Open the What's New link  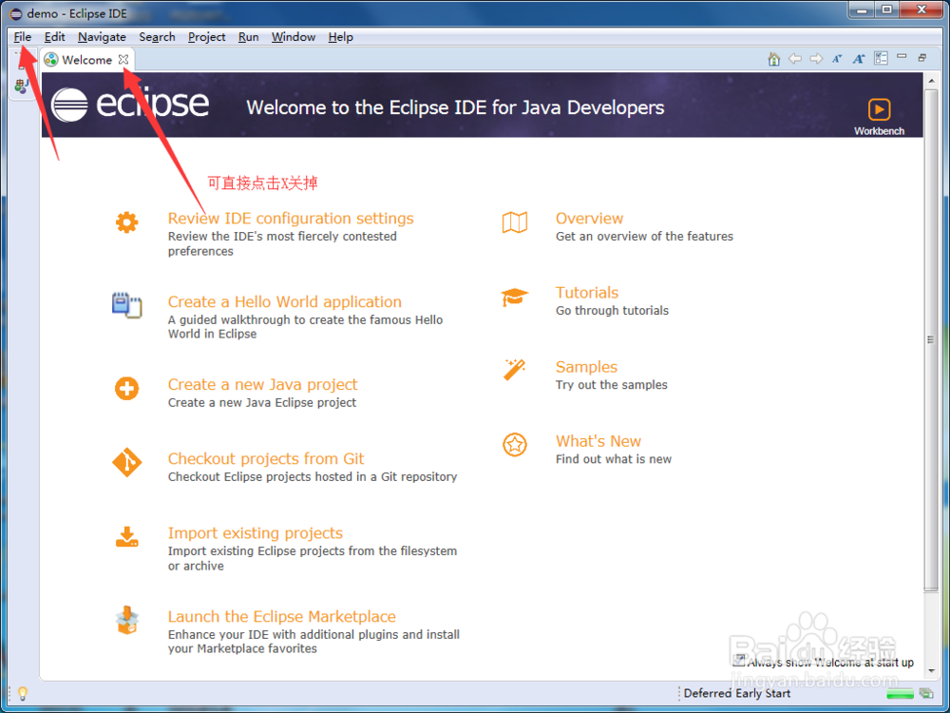coord(598,441)
